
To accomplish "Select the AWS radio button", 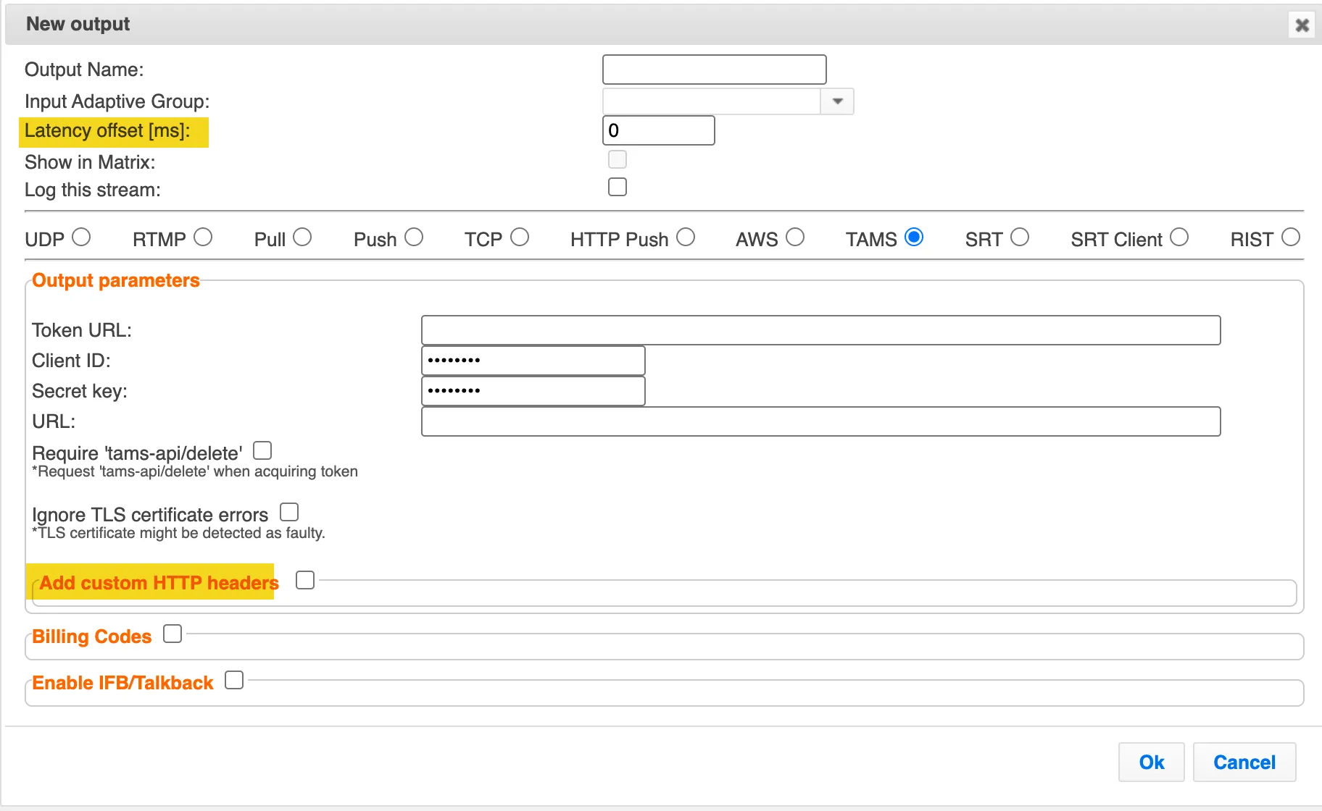I will pos(795,238).
